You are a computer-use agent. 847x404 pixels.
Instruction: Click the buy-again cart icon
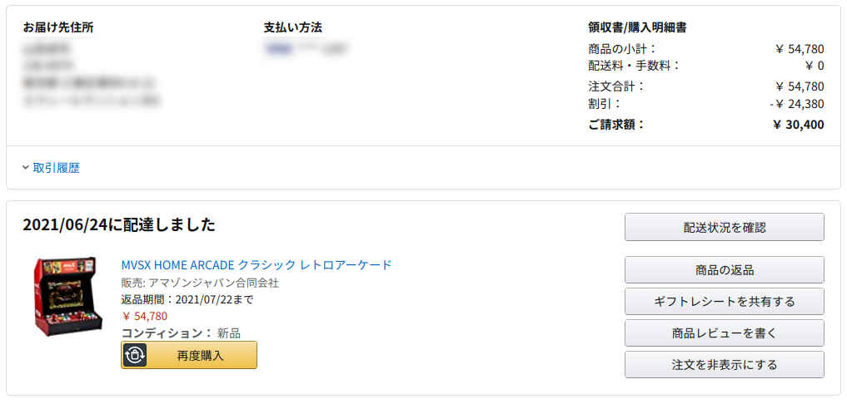(135, 355)
